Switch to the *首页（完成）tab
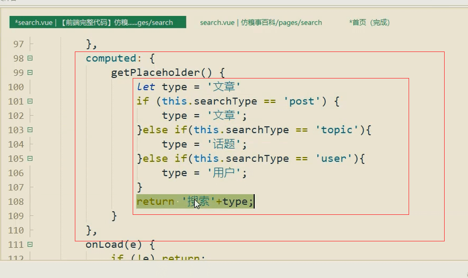468x278 pixels. 369,22
